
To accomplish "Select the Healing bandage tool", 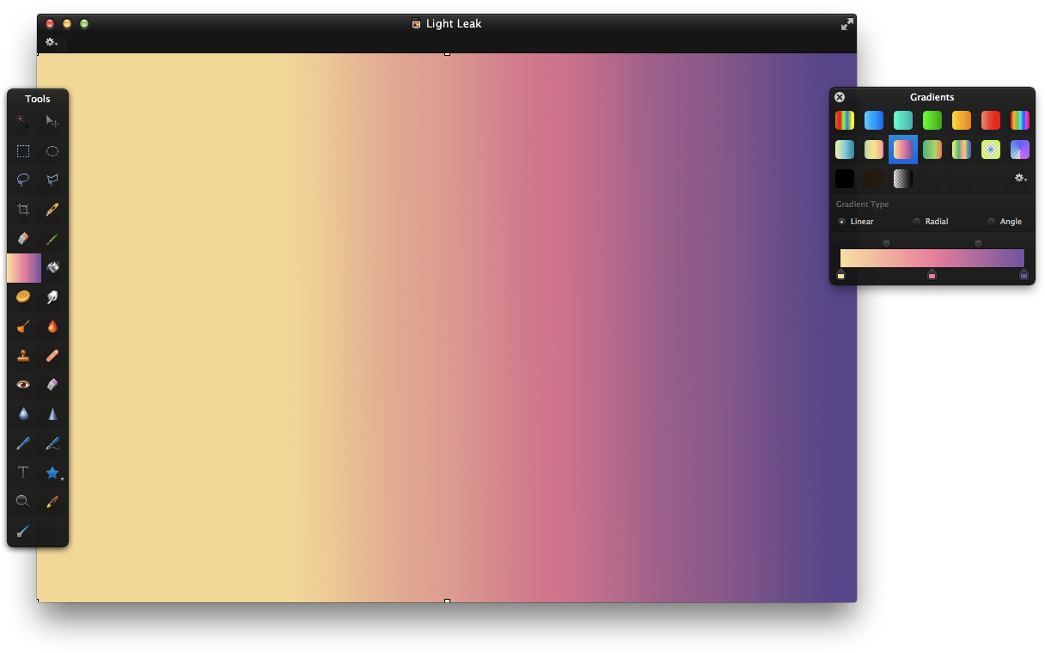I will click(x=52, y=356).
